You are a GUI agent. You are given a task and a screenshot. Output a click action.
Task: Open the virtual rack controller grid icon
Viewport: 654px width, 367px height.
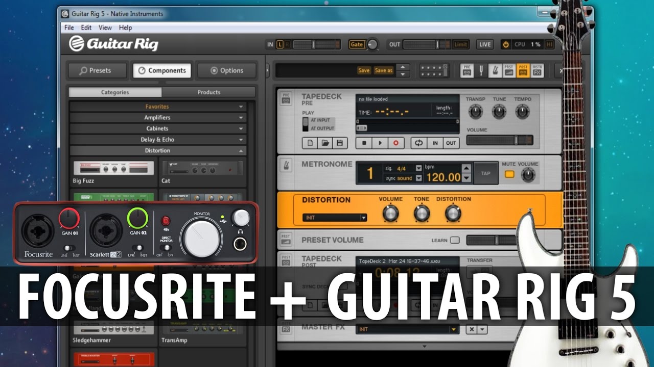[x=434, y=70]
